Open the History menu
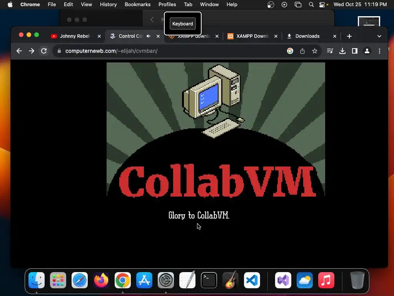 (x=108, y=5)
